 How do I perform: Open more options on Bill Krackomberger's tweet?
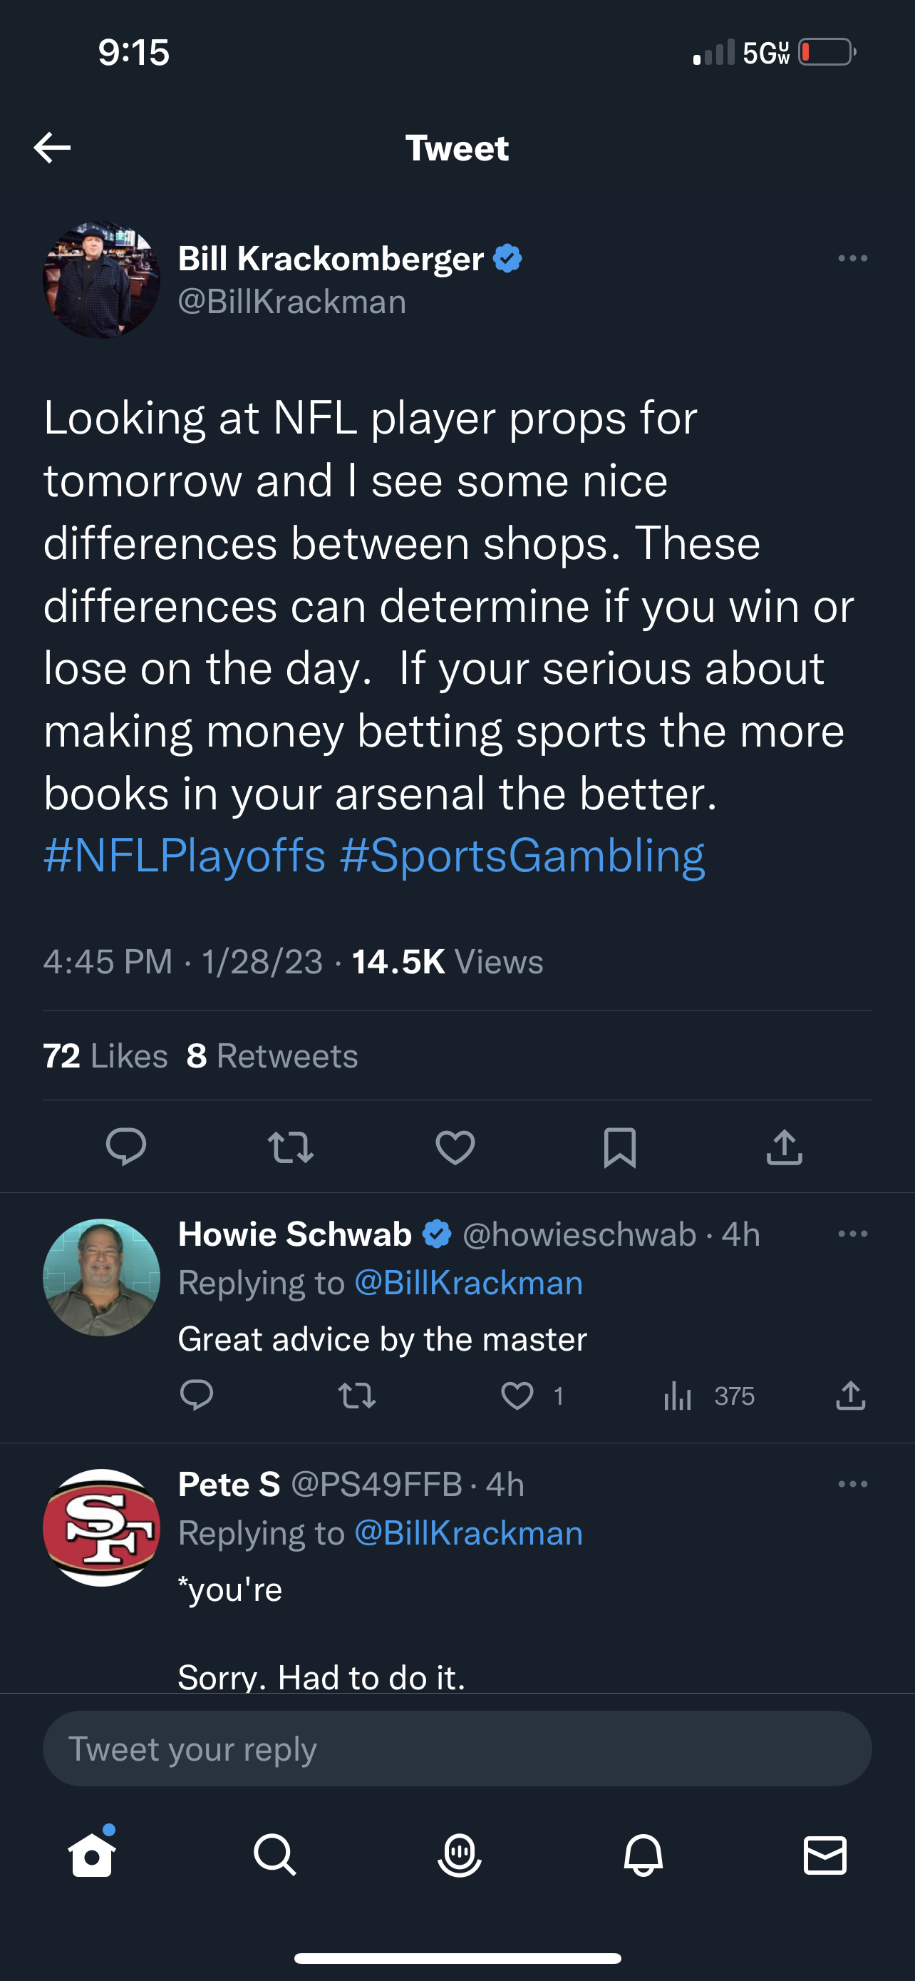point(852,258)
